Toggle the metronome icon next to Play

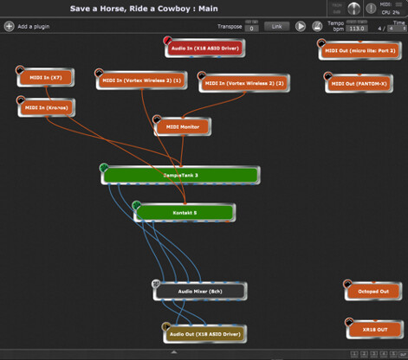[317, 27]
